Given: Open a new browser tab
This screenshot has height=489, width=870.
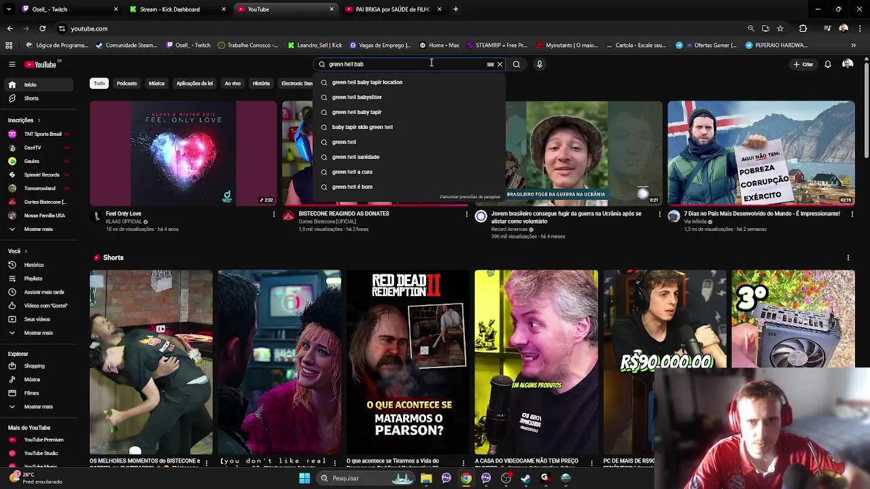Looking at the screenshot, I should click(x=455, y=10).
